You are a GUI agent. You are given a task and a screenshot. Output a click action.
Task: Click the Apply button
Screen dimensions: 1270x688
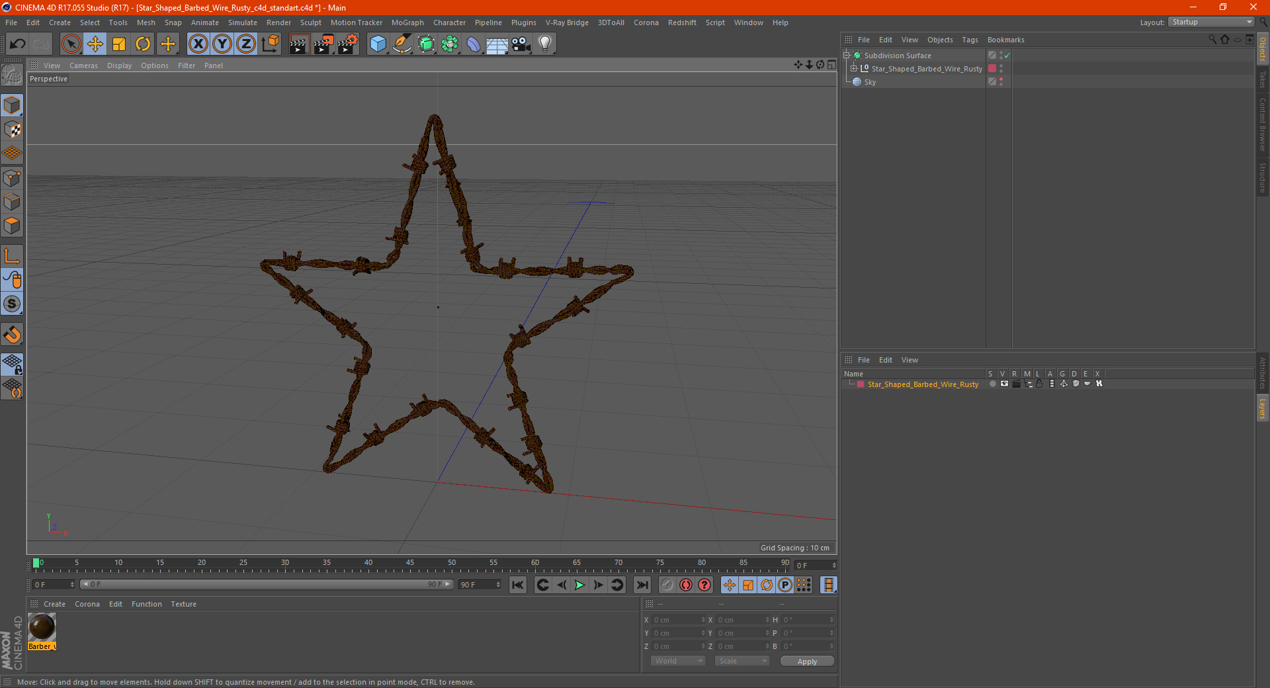point(807,662)
